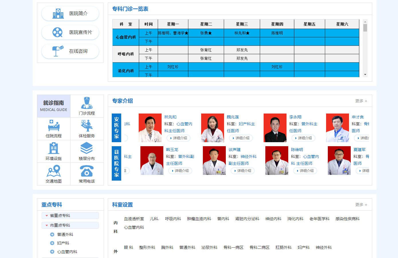The image size is (398, 258).
Task: Open the 泌尿外科 department link
Action: tap(209, 247)
